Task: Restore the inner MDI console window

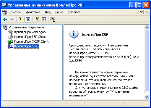Action: point(141,12)
